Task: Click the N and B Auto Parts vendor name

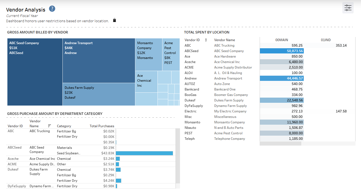Action: 229,128
